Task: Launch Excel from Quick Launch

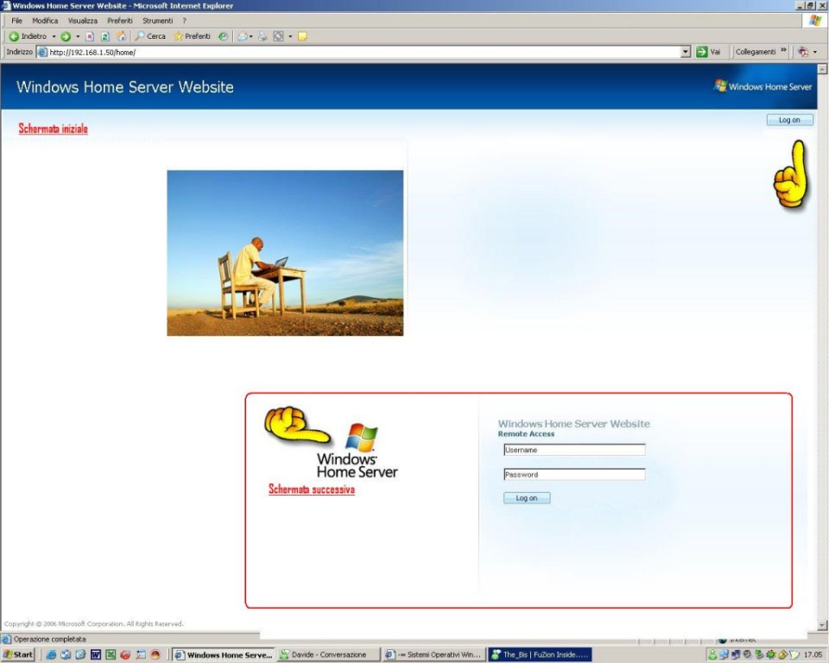Action: [x=111, y=654]
